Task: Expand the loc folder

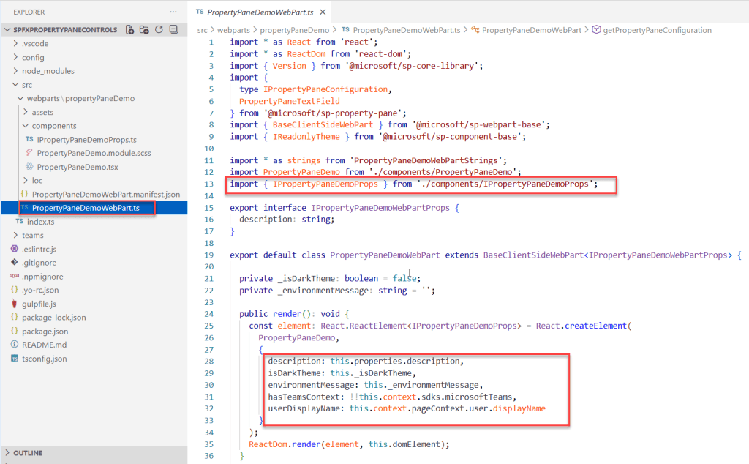Action: 26,180
